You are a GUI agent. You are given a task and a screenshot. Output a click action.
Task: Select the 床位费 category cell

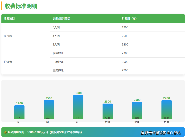tap(8, 36)
